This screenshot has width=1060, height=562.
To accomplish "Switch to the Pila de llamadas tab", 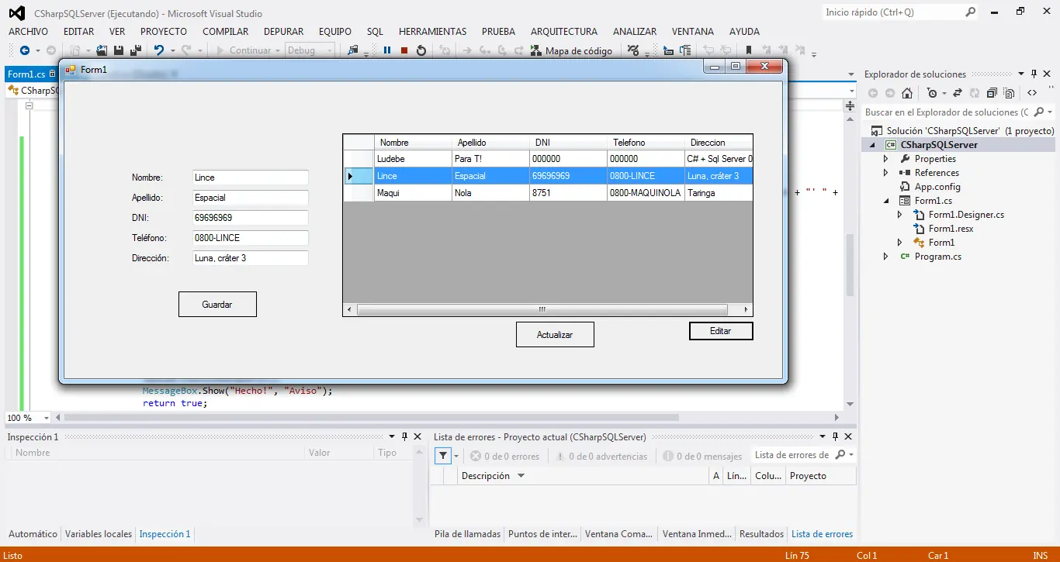I will pyautogui.click(x=468, y=534).
